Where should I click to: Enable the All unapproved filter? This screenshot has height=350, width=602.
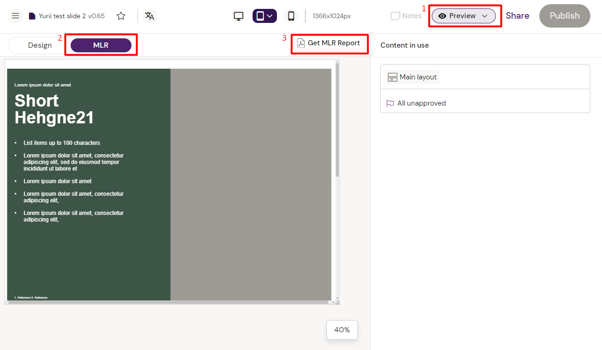[421, 103]
